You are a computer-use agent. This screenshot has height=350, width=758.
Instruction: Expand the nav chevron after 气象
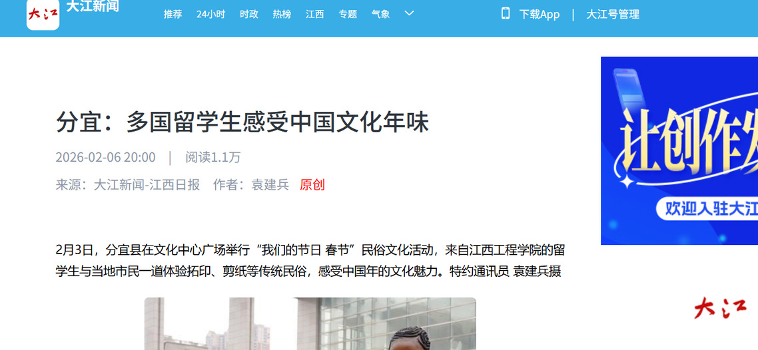[x=409, y=13]
